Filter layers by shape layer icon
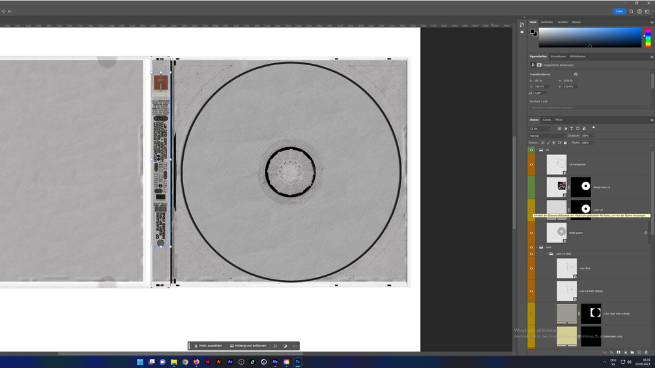Image resolution: width=655 pixels, height=368 pixels. 577,128
